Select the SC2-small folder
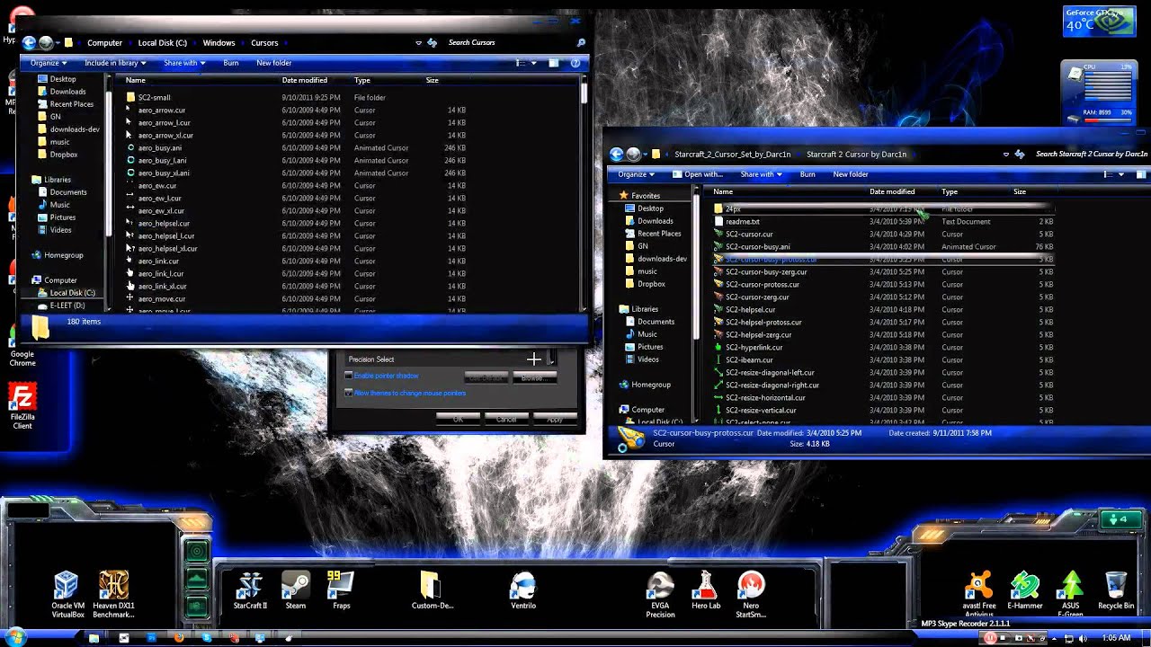 click(154, 97)
